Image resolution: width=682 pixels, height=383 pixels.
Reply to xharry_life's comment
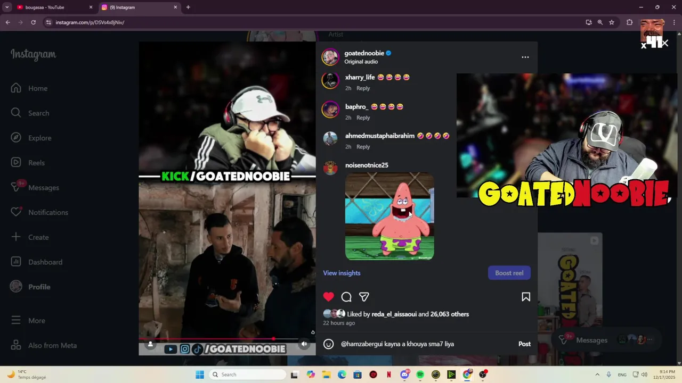pyautogui.click(x=363, y=88)
